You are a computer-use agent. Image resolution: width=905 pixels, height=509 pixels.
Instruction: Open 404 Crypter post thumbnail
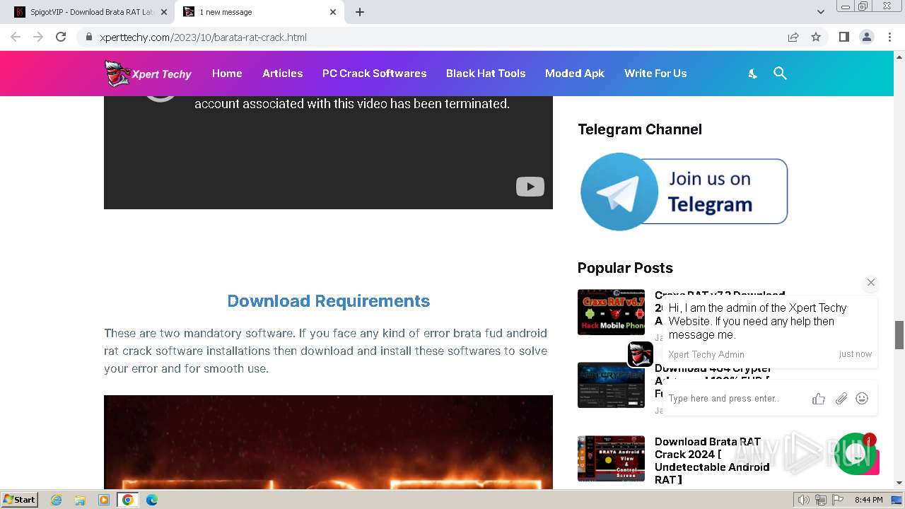click(x=611, y=385)
